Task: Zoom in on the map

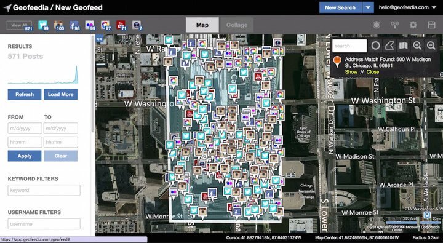Action: pos(417,46)
